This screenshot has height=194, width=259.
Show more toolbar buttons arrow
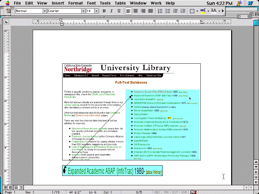pyautogui.click(x=223, y=11)
